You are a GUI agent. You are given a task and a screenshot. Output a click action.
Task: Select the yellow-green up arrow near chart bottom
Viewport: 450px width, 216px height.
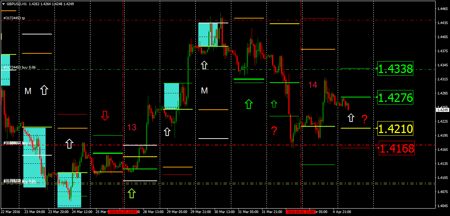[132, 193]
